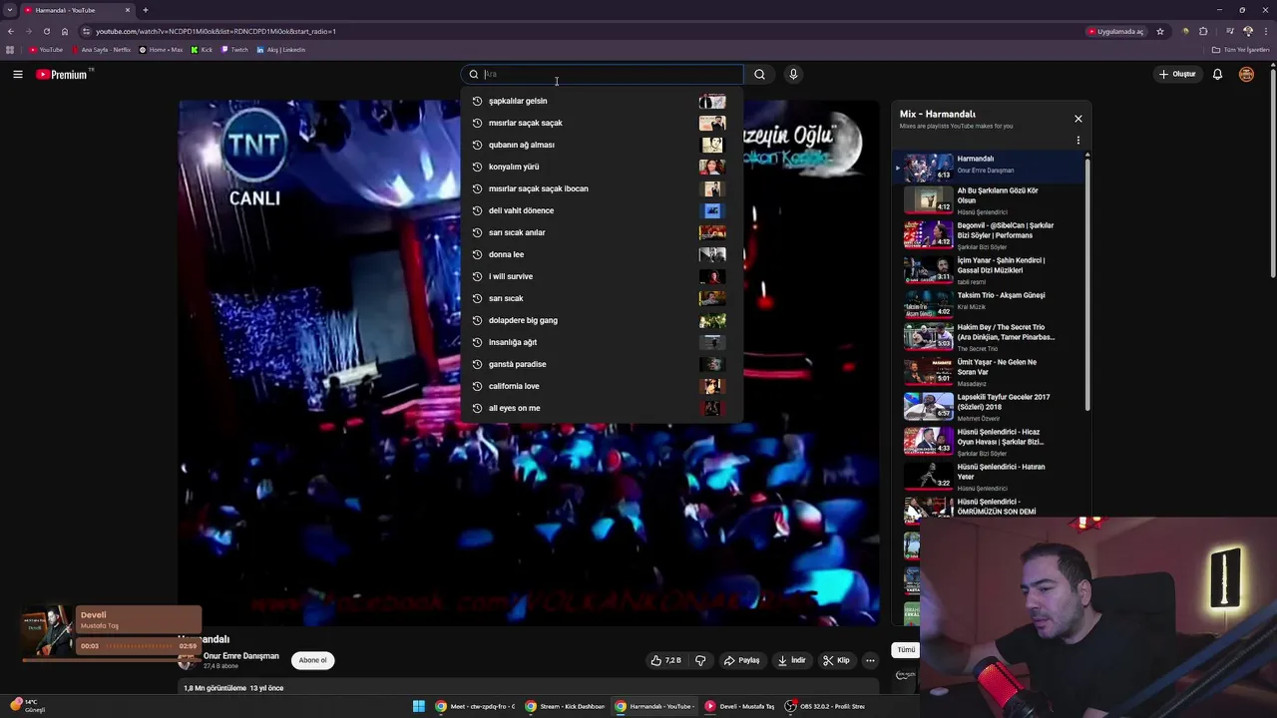This screenshot has height=718, width=1277.
Task: Dislike the Harmandalı video
Action: click(x=700, y=660)
